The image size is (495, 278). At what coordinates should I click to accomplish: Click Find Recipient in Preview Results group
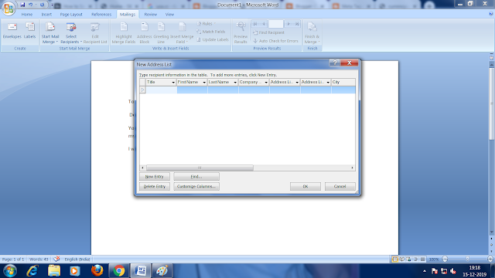(268, 32)
